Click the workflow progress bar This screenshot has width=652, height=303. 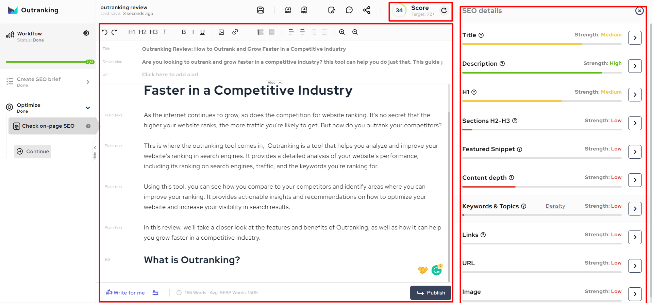pos(50,62)
